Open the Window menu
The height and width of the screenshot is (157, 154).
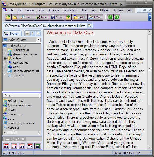pyautogui.click(x=118, y=10)
